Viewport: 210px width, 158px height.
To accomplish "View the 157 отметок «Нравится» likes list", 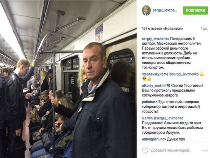I will point(162,29).
